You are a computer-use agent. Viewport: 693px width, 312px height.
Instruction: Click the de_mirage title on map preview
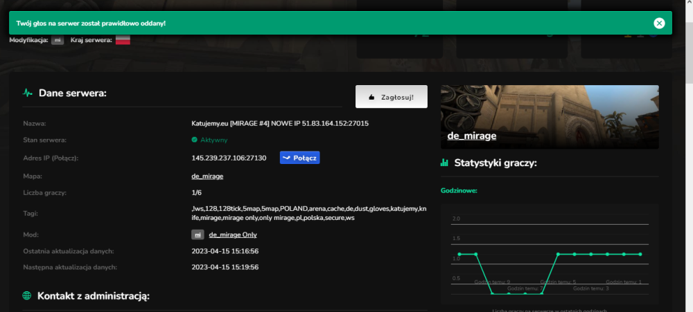coord(471,136)
